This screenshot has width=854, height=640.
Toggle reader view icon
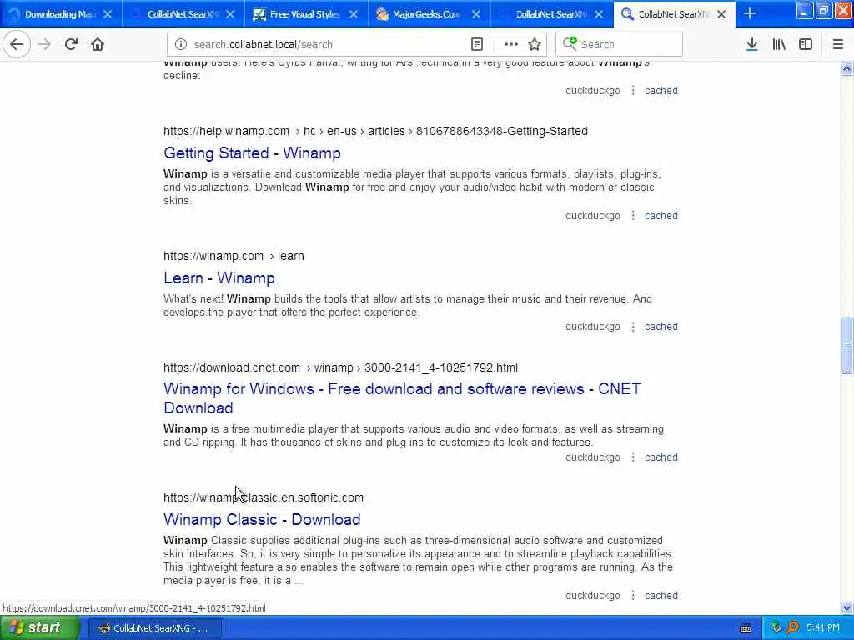(x=476, y=44)
